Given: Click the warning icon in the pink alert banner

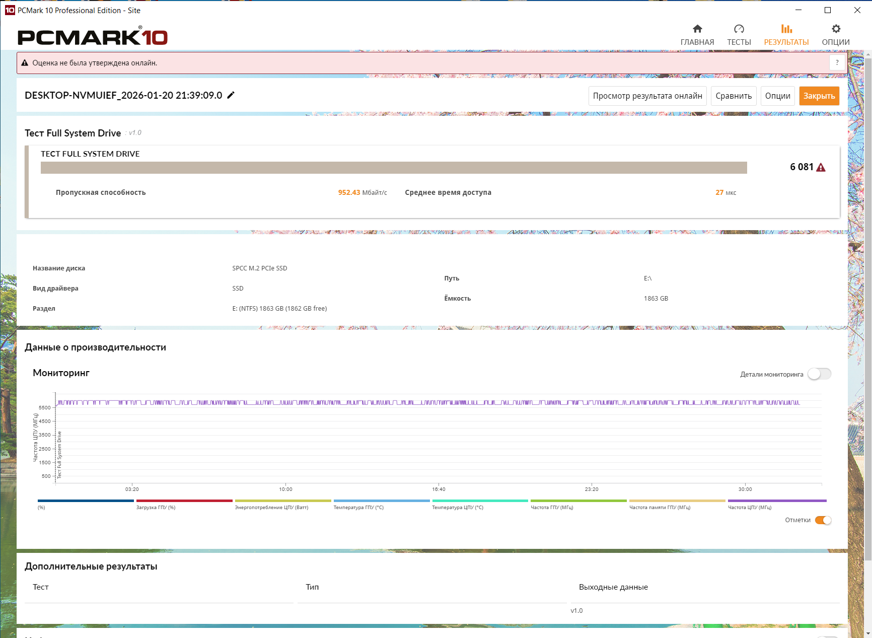Looking at the screenshot, I should click(24, 63).
